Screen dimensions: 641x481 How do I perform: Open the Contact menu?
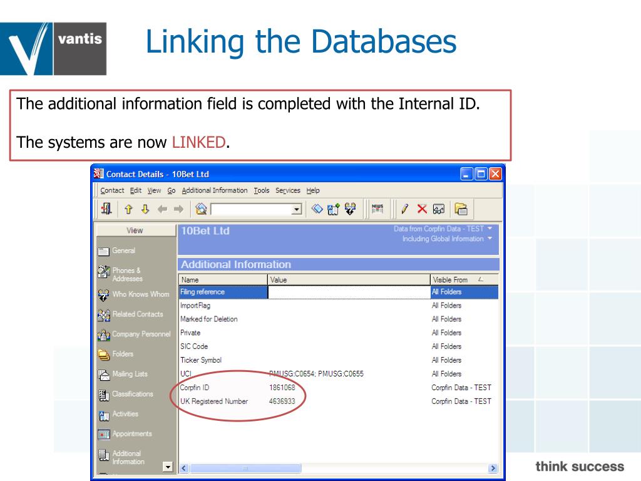coord(112,190)
